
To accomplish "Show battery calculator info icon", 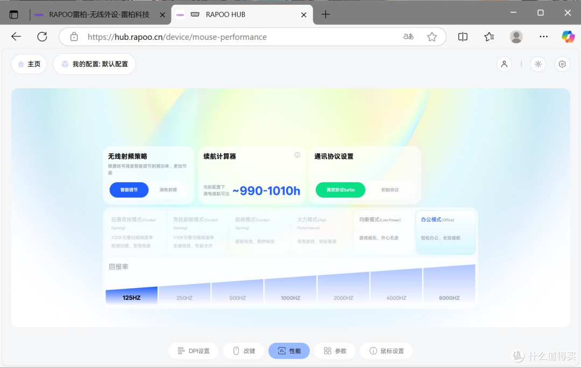I will pyautogui.click(x=297, y=155).
